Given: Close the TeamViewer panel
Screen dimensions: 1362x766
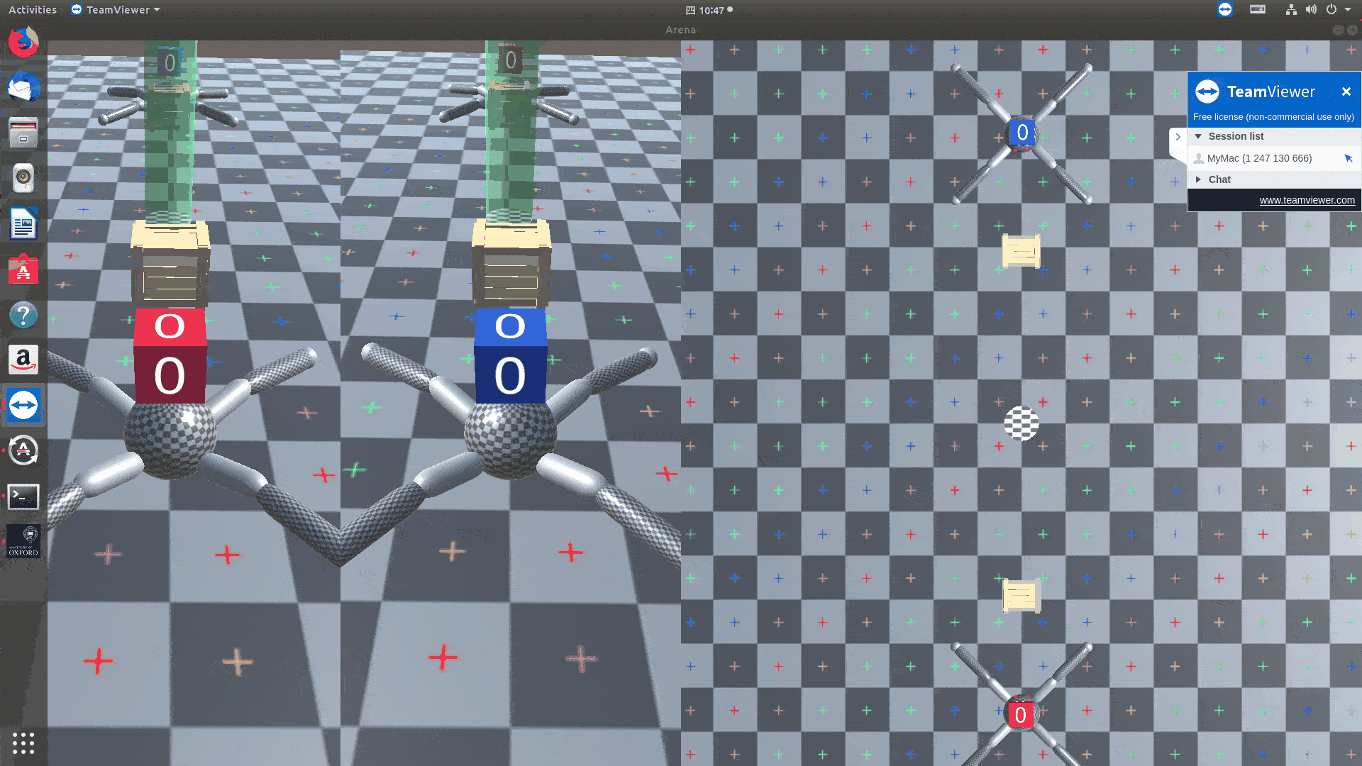Looking at the screenshot, I should click(x=1346, y=91).
